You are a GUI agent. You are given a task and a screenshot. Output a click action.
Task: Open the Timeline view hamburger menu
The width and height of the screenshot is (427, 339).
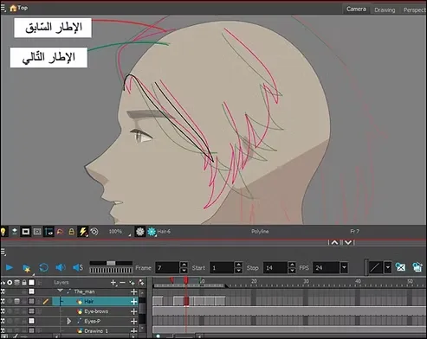point(3,253)
